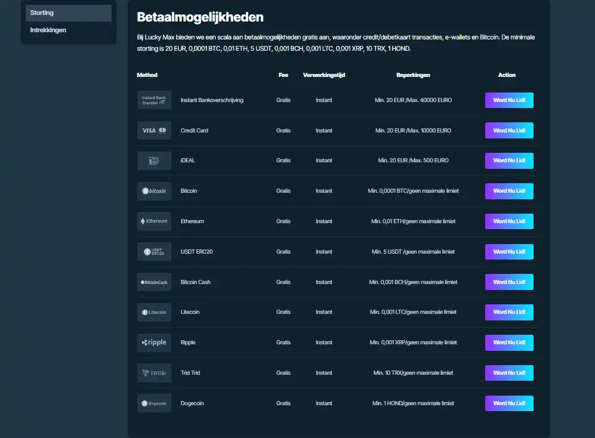
Task: Select the Trid Trid method name
Action: (x=190, y=373)
